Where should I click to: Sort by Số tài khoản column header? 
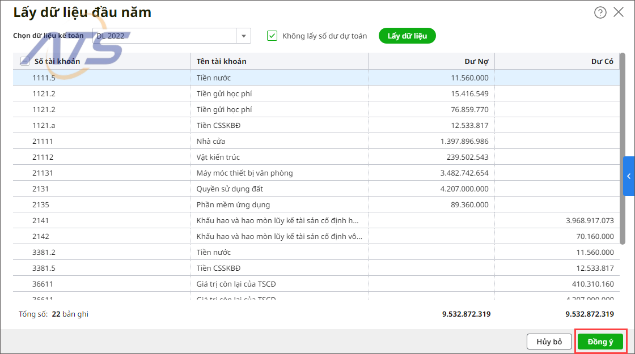[57, 61]
